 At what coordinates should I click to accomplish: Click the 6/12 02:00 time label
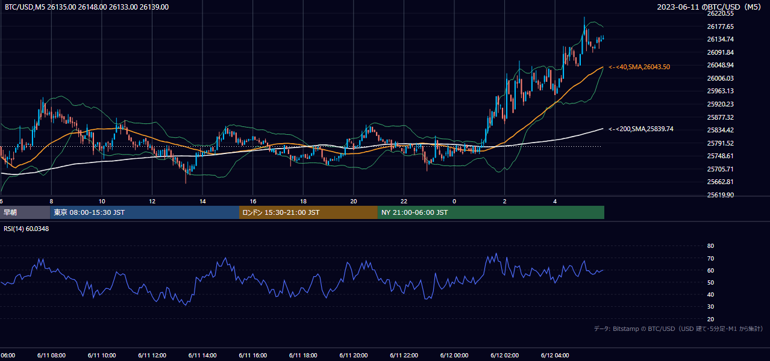[504, 355]
